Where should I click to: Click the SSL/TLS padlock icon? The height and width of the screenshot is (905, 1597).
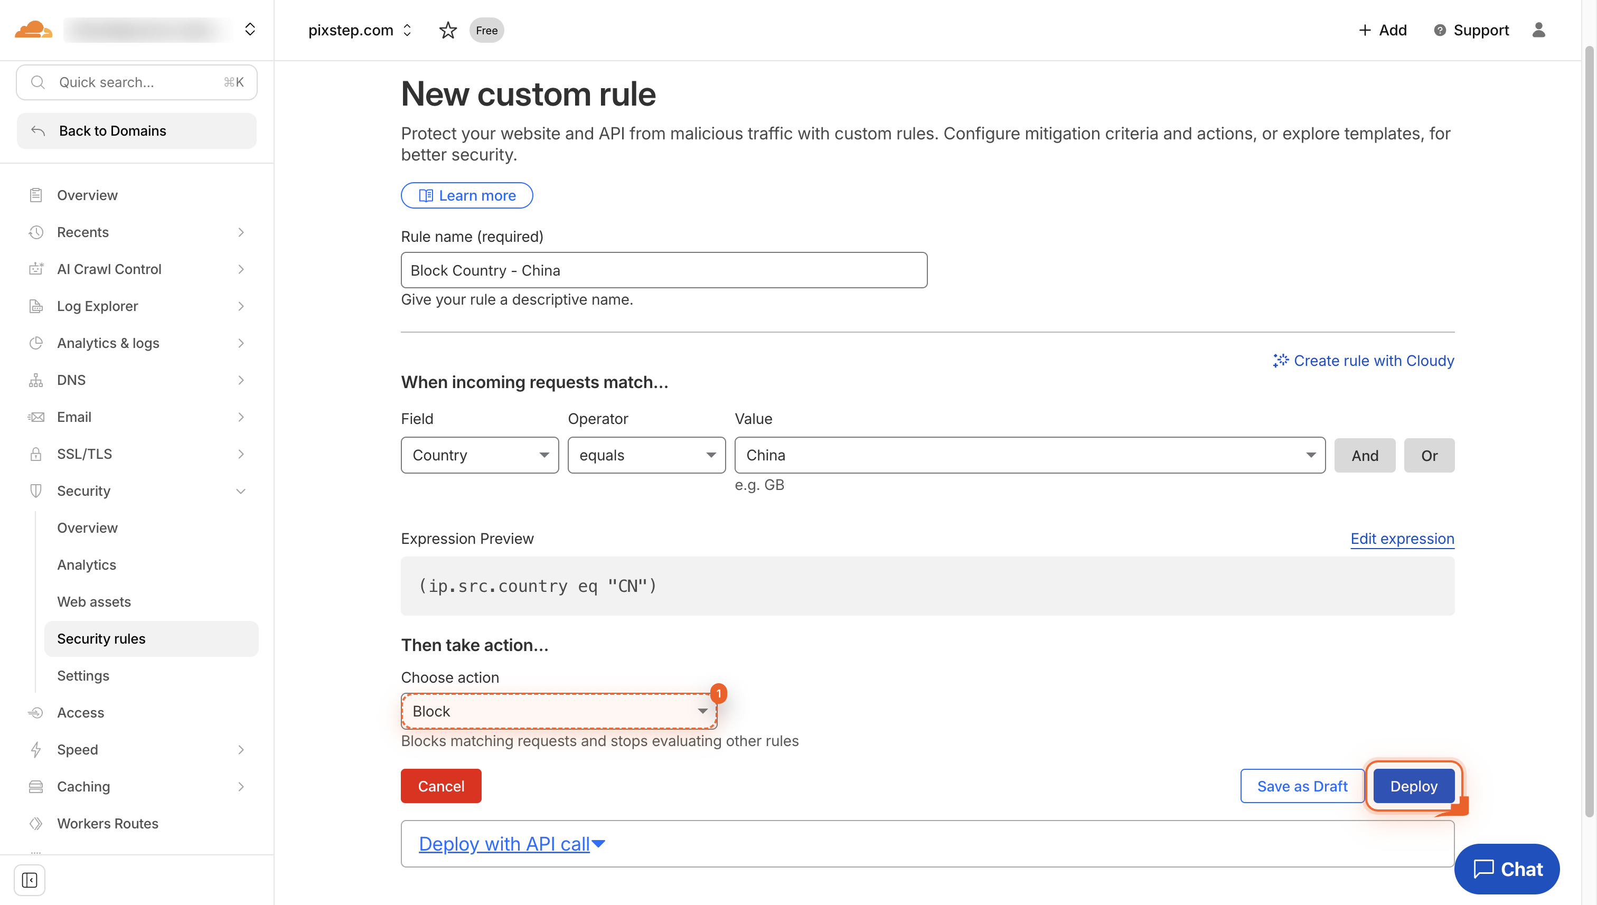pos(35,454)
